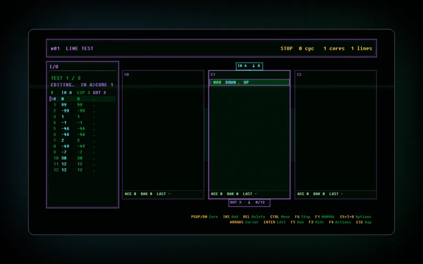Click the 'IN A>CORE 1' text
The image size is (423, 264).
97,85
